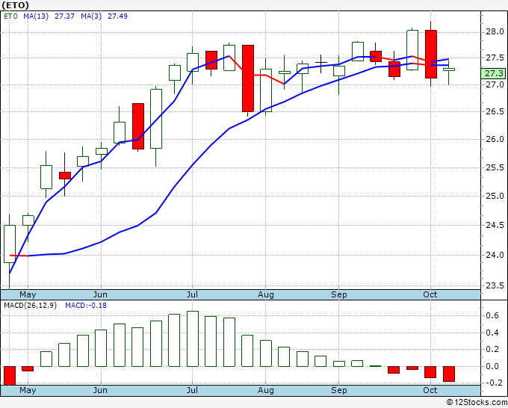Click the 0.0 MACD axis label
508x408 pixels.
492,366
